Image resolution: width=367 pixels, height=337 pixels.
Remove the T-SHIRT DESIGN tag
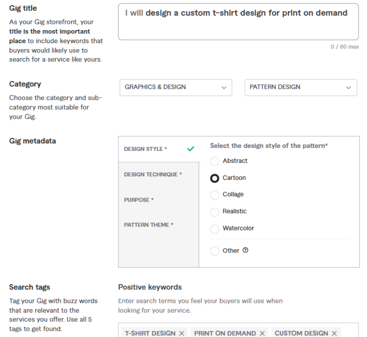181,333
